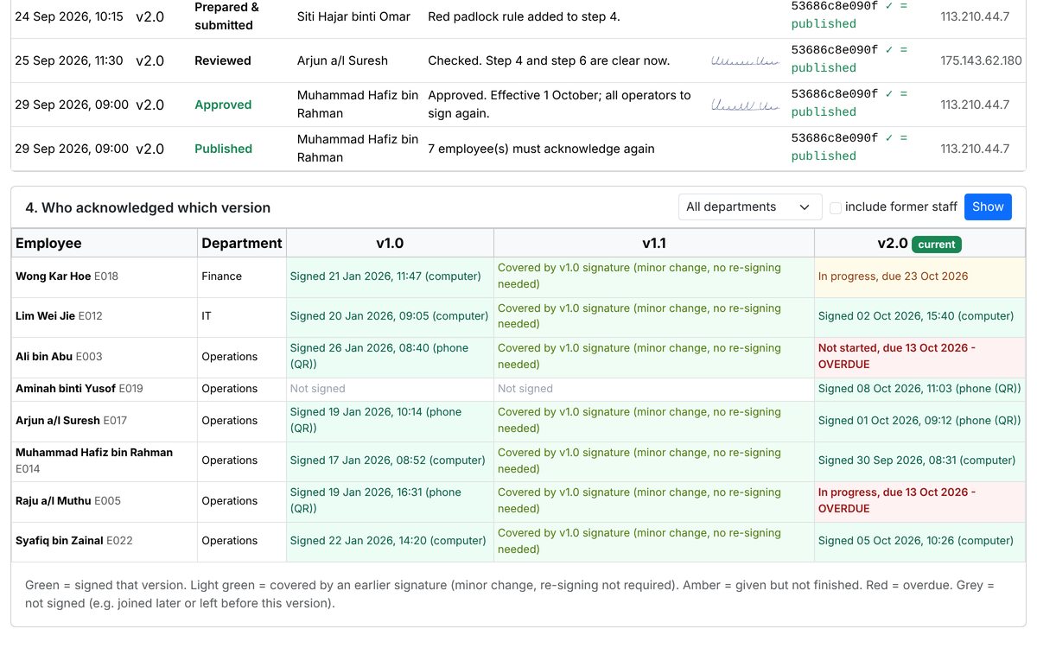Click Arjun a/l Suresh in Reviewed row
Viewport: 1037px width, 648px height.
342,60
